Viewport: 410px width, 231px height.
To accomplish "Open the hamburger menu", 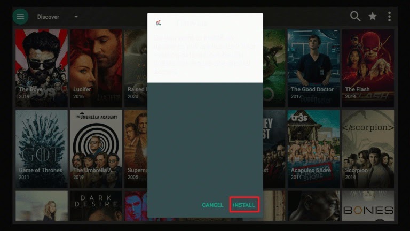I will pos(20,17).
